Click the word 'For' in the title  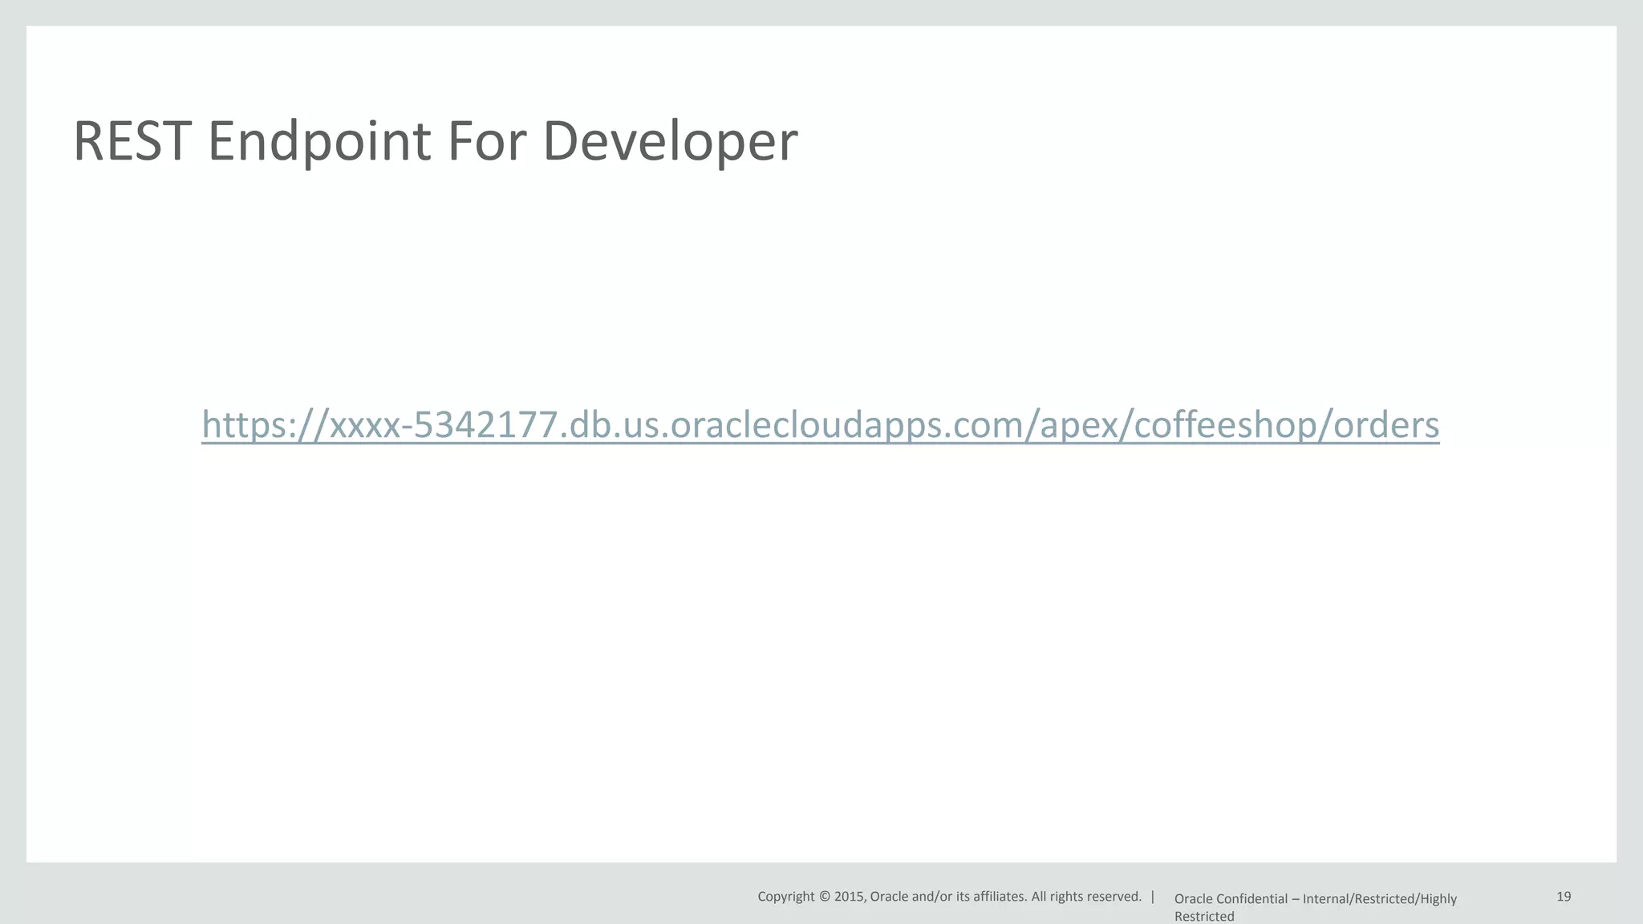[488, 141]
